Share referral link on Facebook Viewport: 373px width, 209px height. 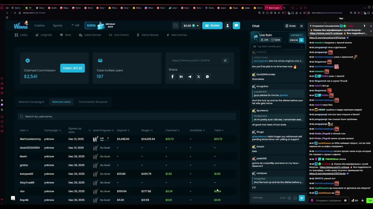[173, 77]
